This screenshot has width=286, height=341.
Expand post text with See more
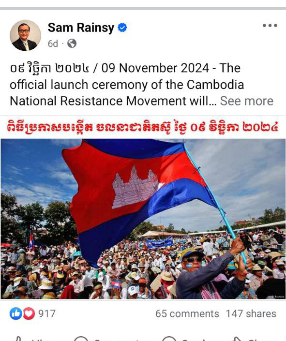(247, 101)
